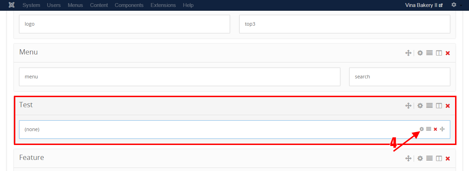
Task: Open the System menu
Action: 31,5
